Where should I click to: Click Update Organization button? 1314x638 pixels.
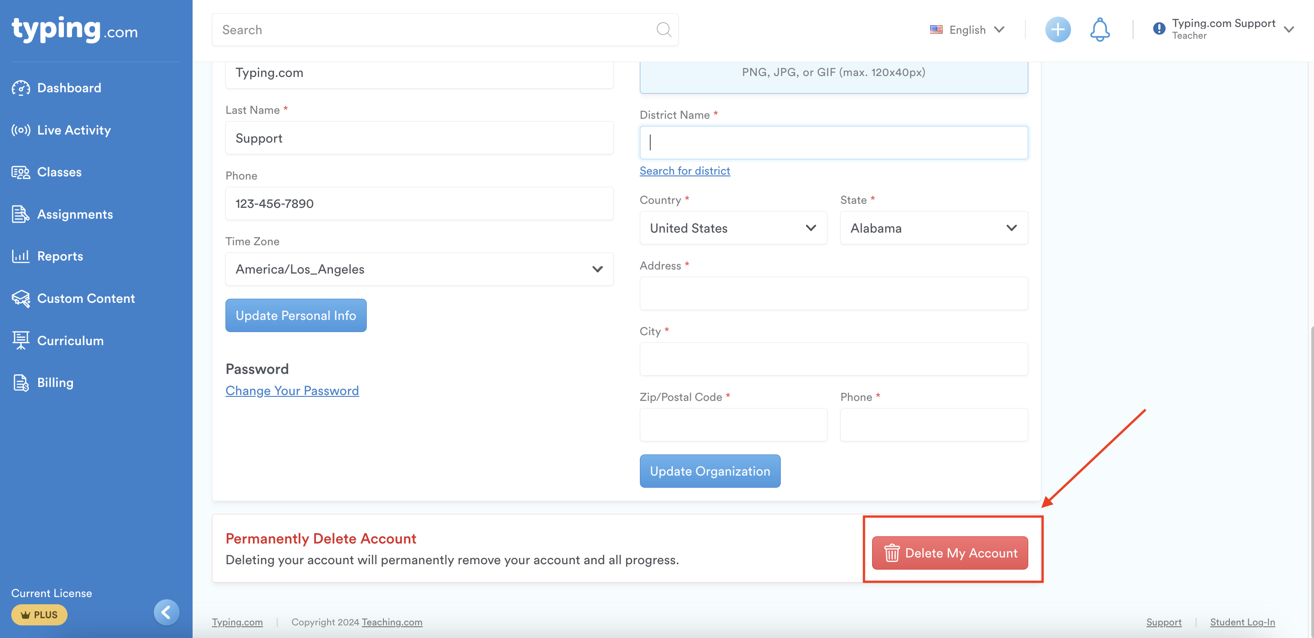tap(710, 471)
